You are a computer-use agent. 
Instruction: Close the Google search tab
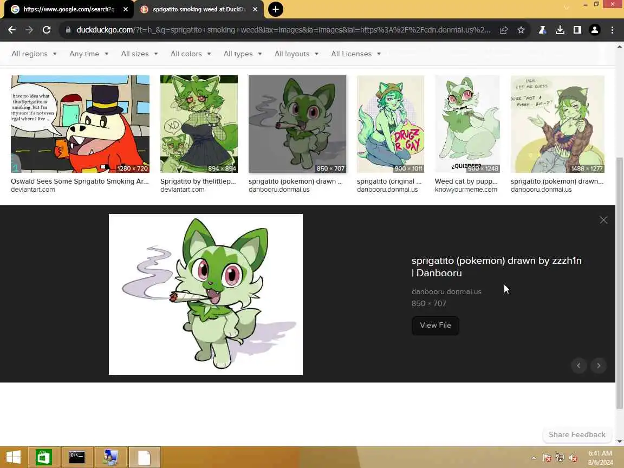click(125, 9)
